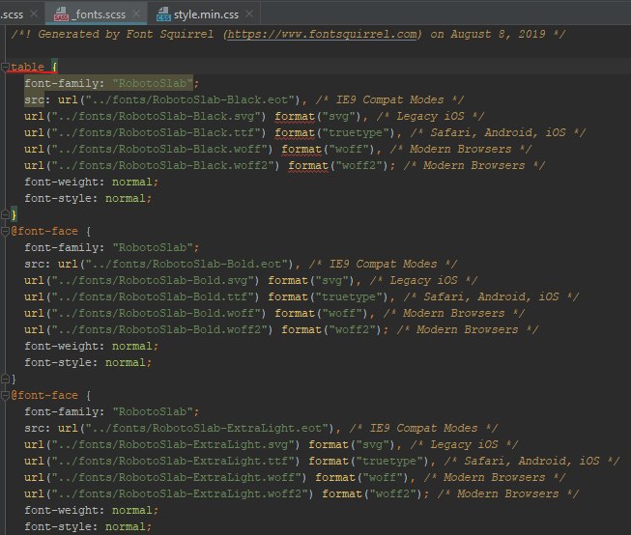Collapse the RobotoSlab-ExtraLight @font-face block
This screenshot has width=631, height=535.
(5, 395)
